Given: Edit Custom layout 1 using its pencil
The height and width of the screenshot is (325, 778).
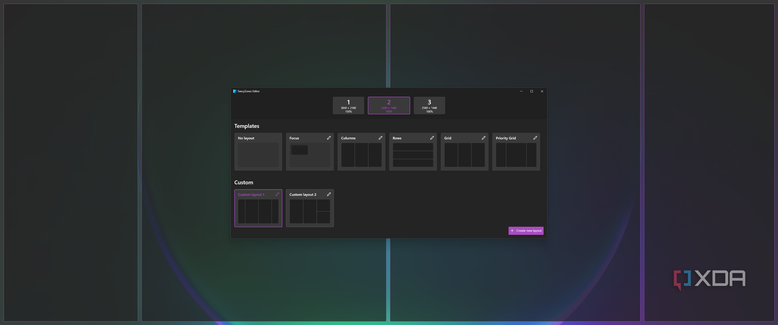Looking at the screenshot, I should pyautogui.click(x=277, y=195).
